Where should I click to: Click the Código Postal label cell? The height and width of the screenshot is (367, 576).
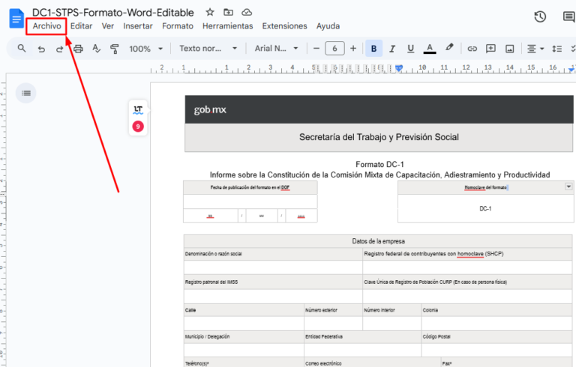496,336
